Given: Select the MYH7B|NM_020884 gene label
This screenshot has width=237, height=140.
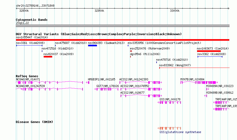Looking at the screenshot, I should (x=192, y=79).
